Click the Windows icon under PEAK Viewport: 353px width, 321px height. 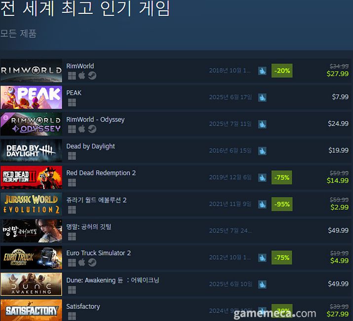(x=72, y=102)
